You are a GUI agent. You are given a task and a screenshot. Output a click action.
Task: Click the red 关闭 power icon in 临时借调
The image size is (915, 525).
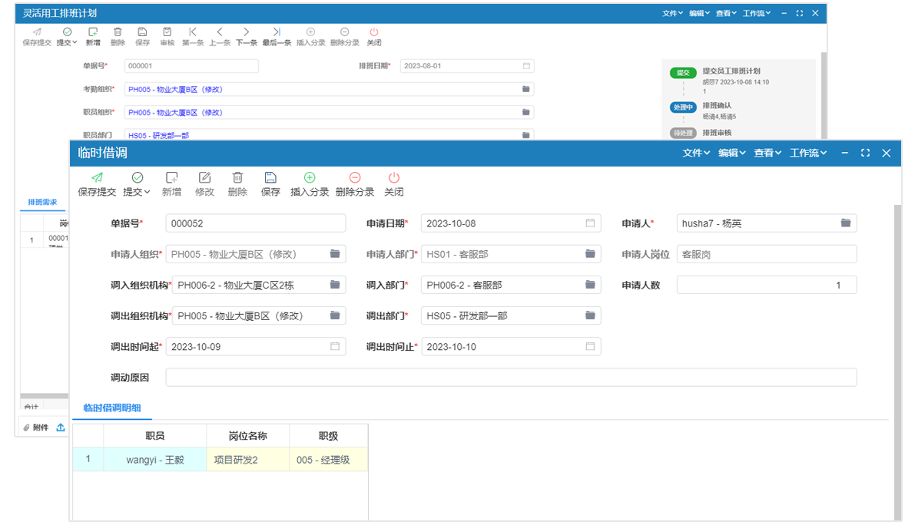(393, 177)
